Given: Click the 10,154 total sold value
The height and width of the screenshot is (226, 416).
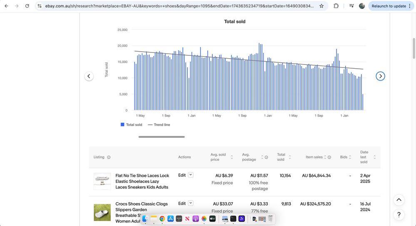Looking at the screenshot, I should click(285, 176).
